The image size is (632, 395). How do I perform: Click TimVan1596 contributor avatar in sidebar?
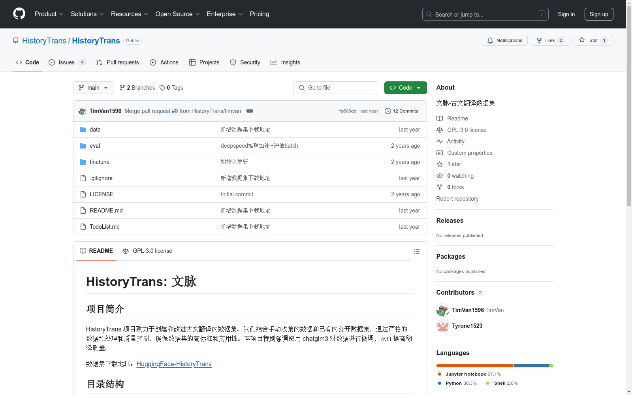[443, 310]
